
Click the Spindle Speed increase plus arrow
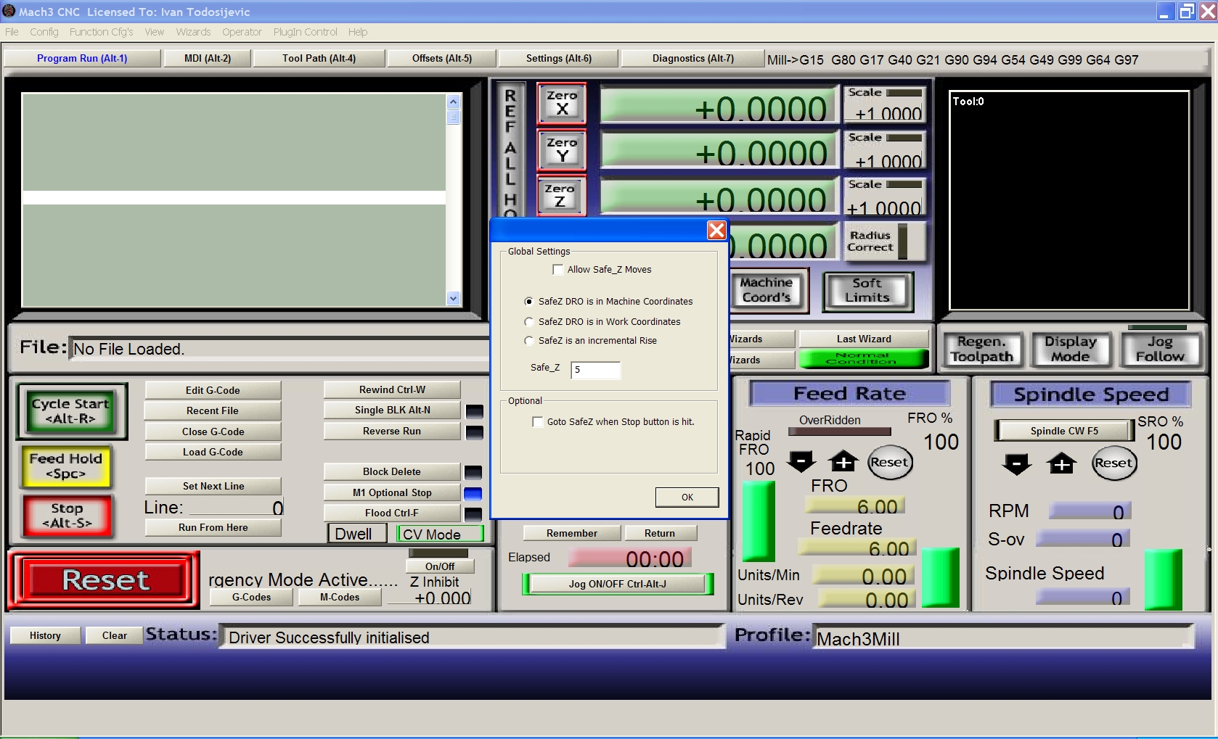[x=1062, y=463]
